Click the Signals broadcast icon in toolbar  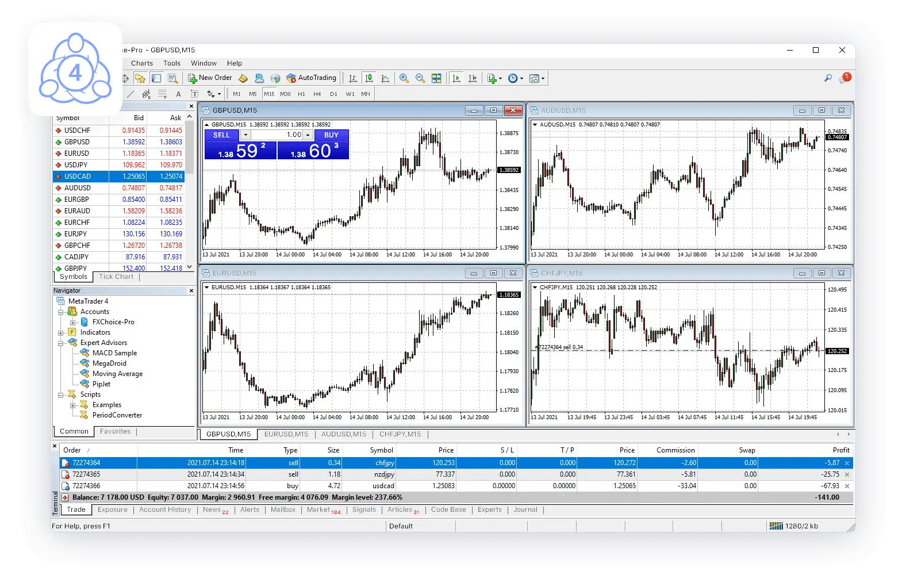275,78
